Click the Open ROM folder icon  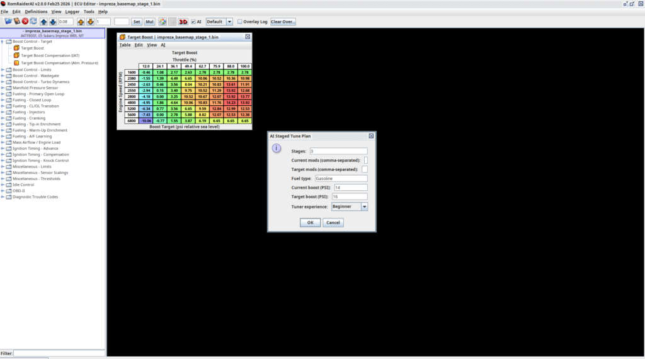(8, 21)
